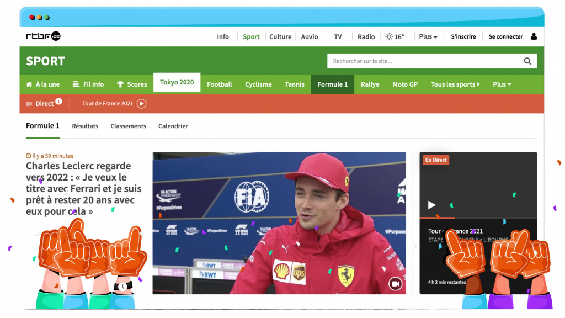Click the user account profile icon
Screen dimensions: 565x318
pyautogui.click(x=534, y=36)
